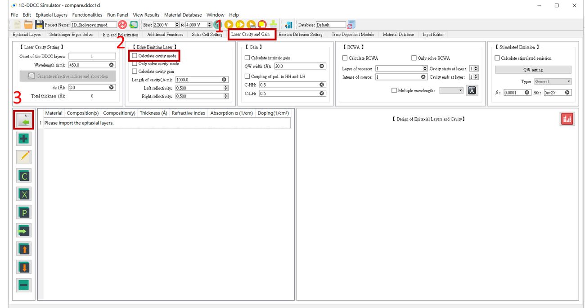585x308 pixels.
Task: Check the Calculate intrinsic gain option
Action: (247, 58)
